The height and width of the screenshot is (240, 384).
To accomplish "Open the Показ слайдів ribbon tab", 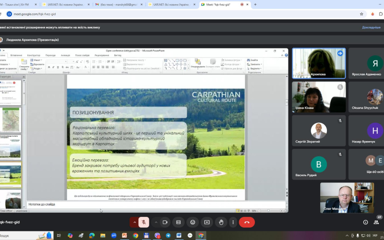I will click(x=82, y=55).
